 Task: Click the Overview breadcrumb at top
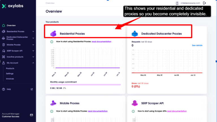point(50,3)
